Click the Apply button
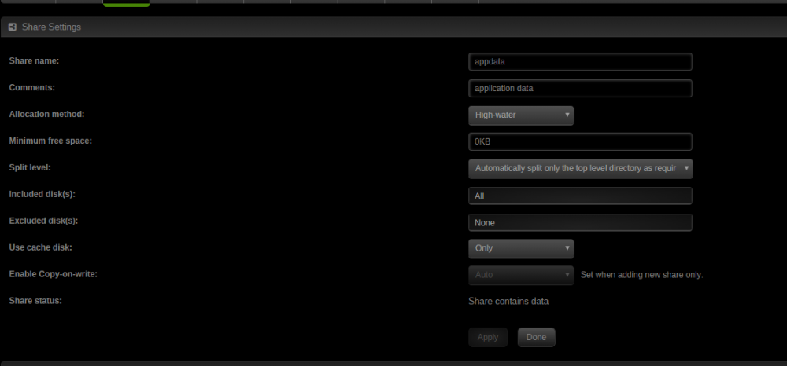Viewport: 787px width, 366px height. [488, 338]
